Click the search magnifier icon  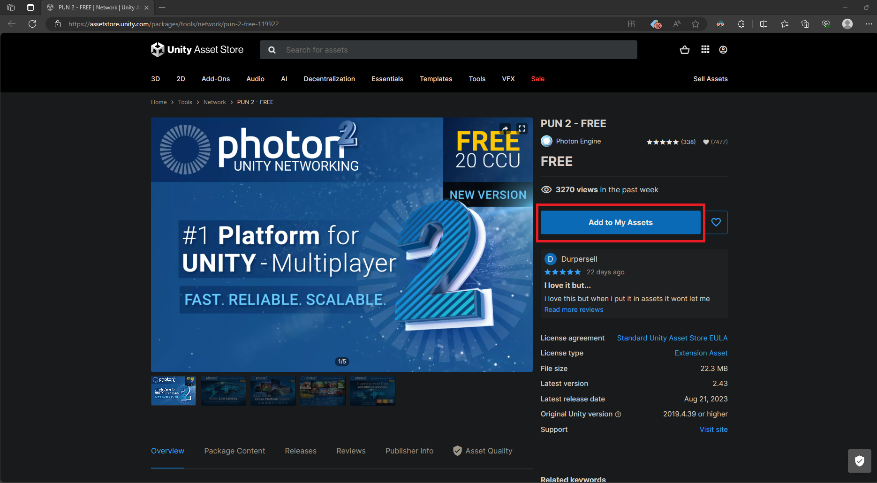tap(272, 49)
